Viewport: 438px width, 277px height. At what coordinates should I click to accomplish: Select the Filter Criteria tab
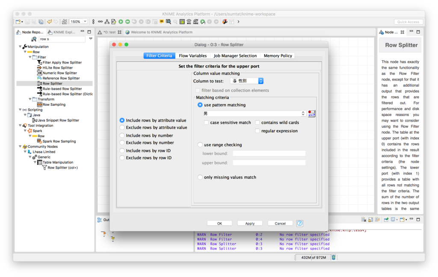point(159,56)
